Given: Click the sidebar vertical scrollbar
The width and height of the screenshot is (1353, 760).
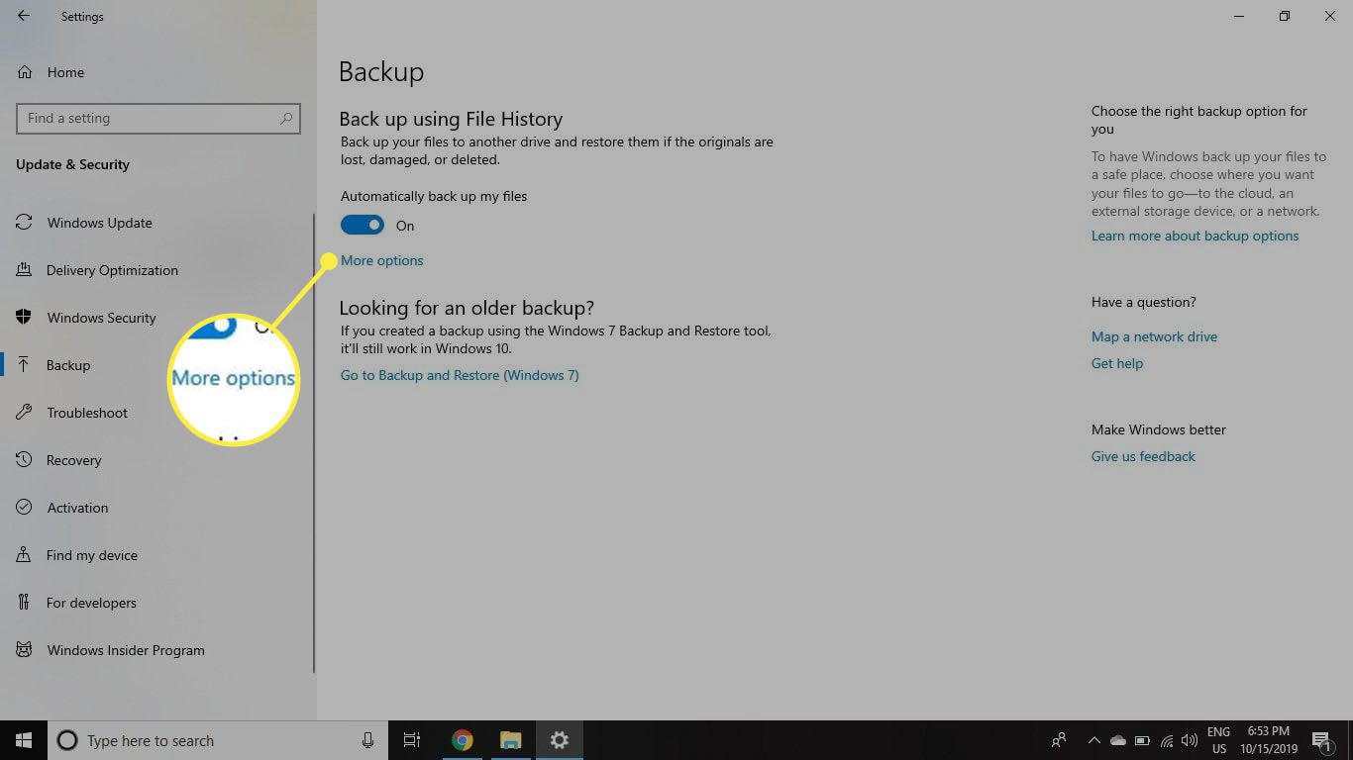Looking at the screenshot, I should coord(314,443).
